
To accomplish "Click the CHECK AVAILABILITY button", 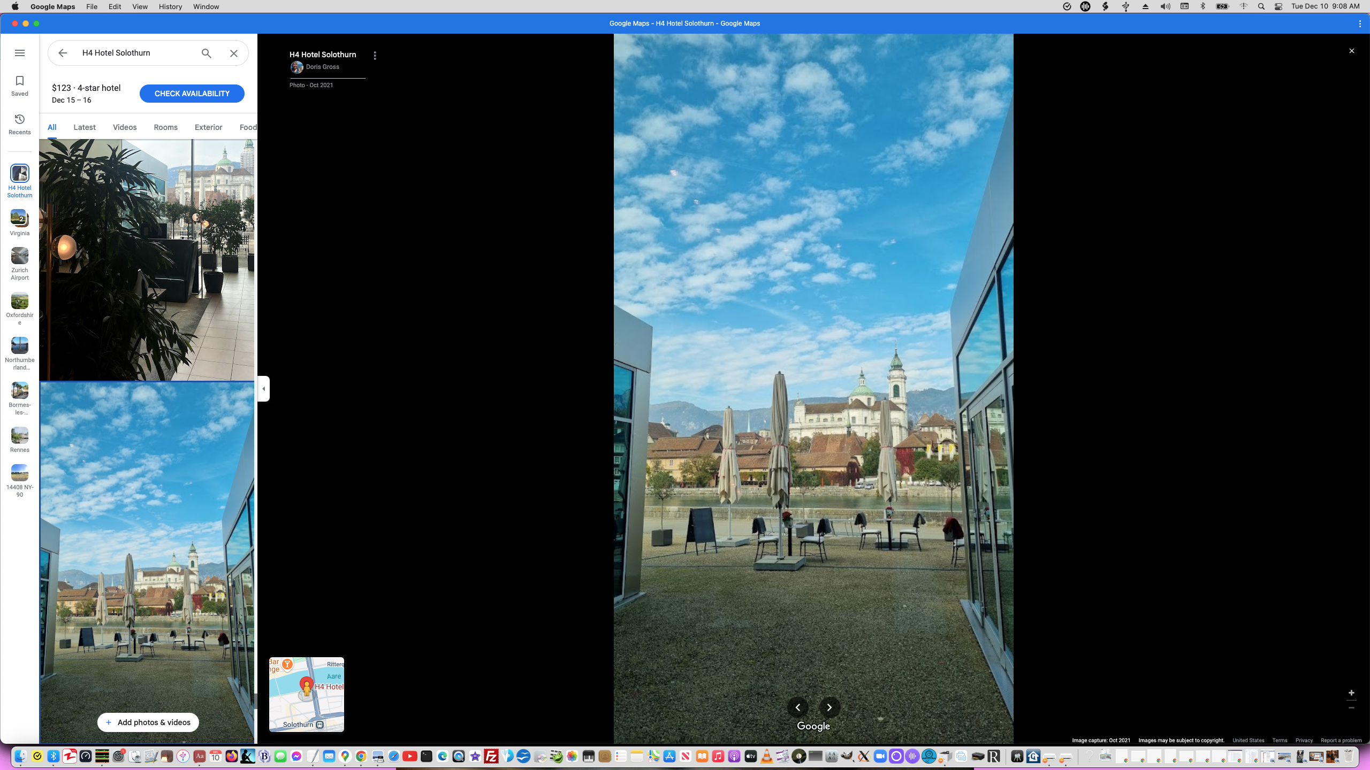I will tap(192, 93).
